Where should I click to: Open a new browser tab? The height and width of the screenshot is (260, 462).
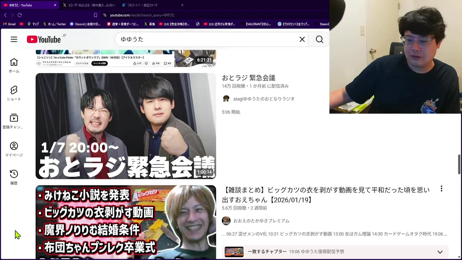[x=182, y=5]
